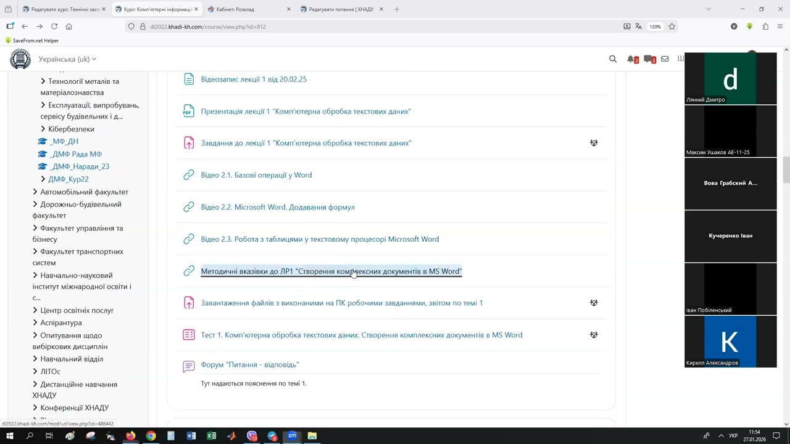This screenshot has width=790, height=444.
Task: Open the SaveFrom.net Helper bookmark
Action: pos(31,41)
